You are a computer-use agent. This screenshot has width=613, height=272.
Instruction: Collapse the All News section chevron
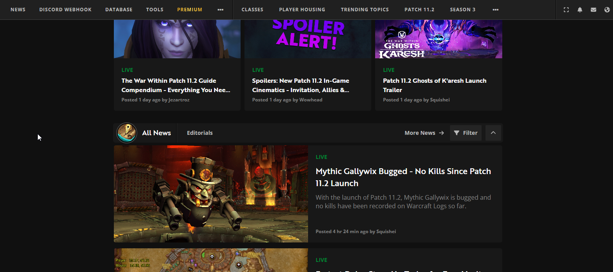click(493, 133)
